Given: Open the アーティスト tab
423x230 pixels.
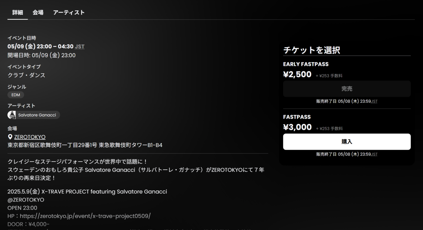Looking at the screenshot, I should pos(69,12).
